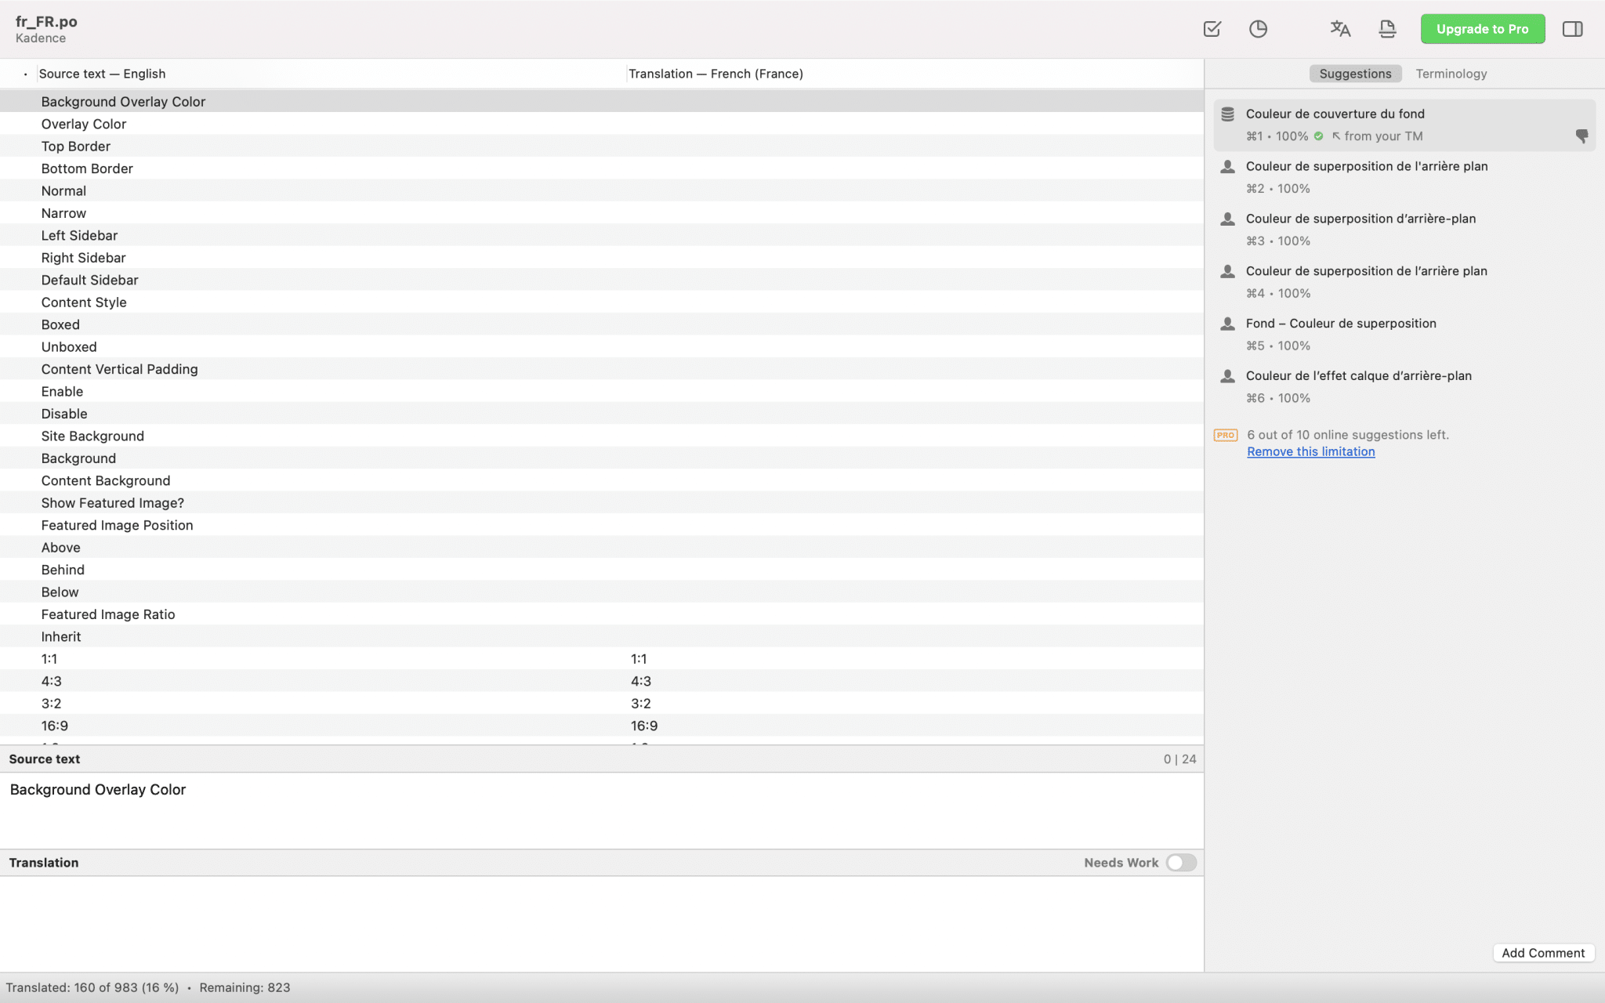Click the document export icon
Viewport: 1605px width, 1003px height.
(x=1386, y=29)
